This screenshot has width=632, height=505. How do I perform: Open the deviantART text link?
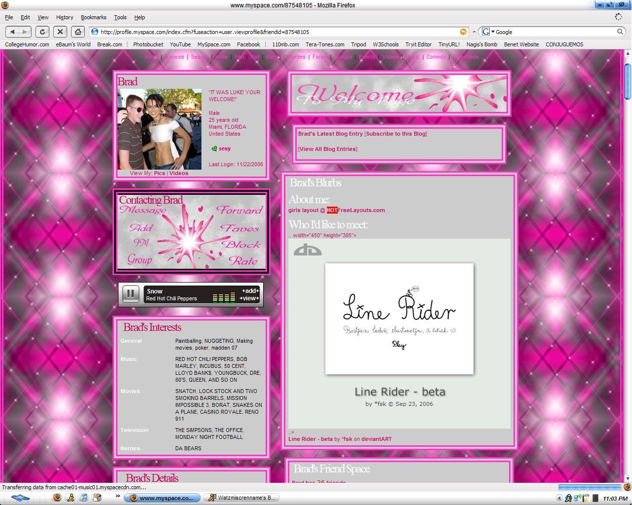(376, 439)
